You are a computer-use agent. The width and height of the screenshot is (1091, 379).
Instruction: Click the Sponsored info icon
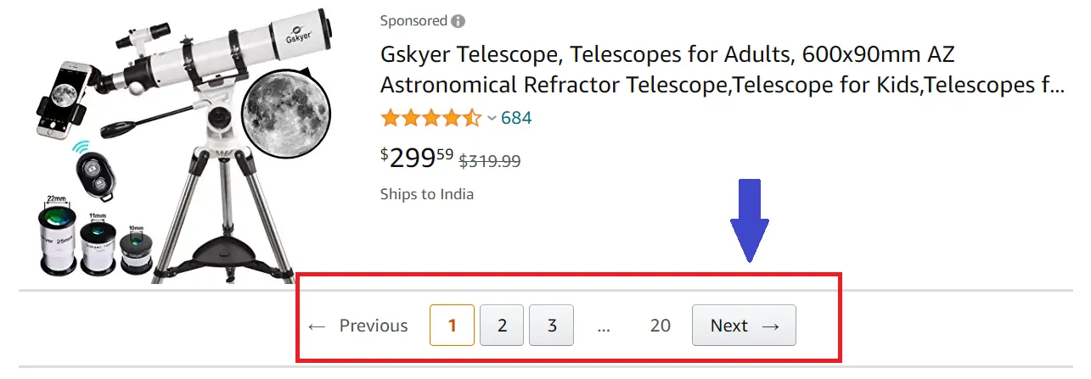[458, 21]
